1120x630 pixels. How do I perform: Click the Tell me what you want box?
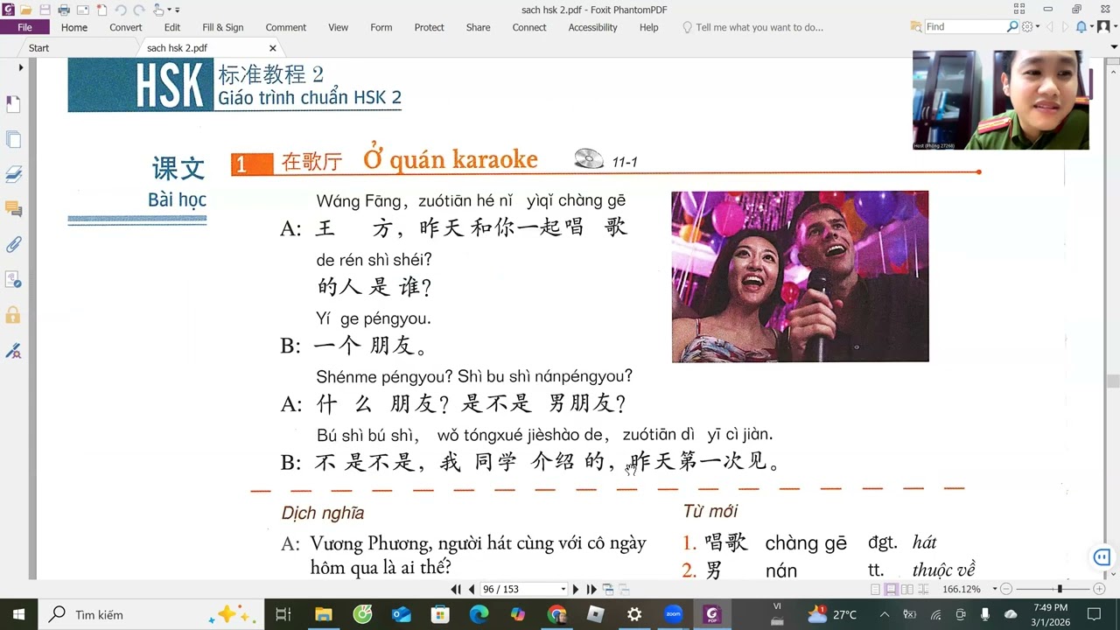click(x=759, y=27)
